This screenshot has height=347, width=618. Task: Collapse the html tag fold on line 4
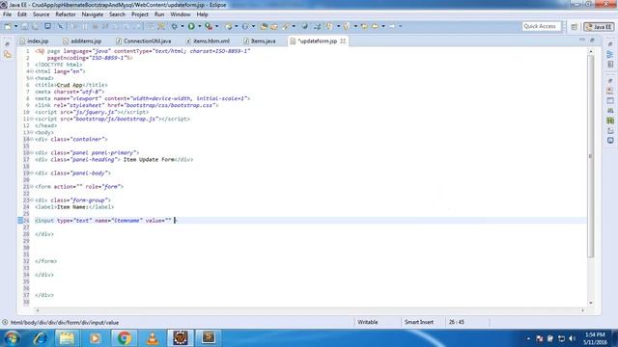32,71
